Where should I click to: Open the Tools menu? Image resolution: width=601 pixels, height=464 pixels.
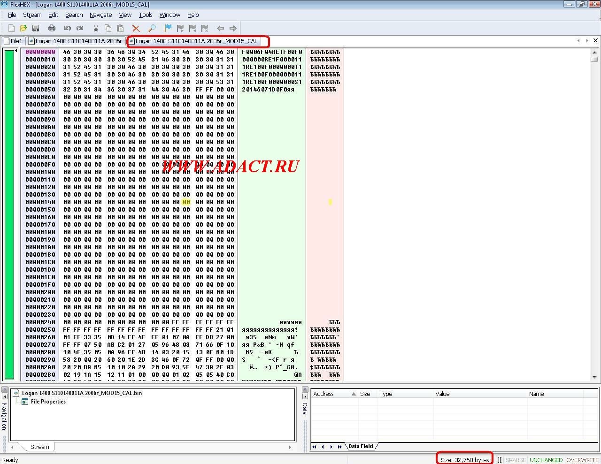(x=146, y=15)
